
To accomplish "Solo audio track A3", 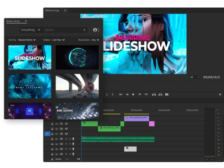I will [x=70, y=149].
